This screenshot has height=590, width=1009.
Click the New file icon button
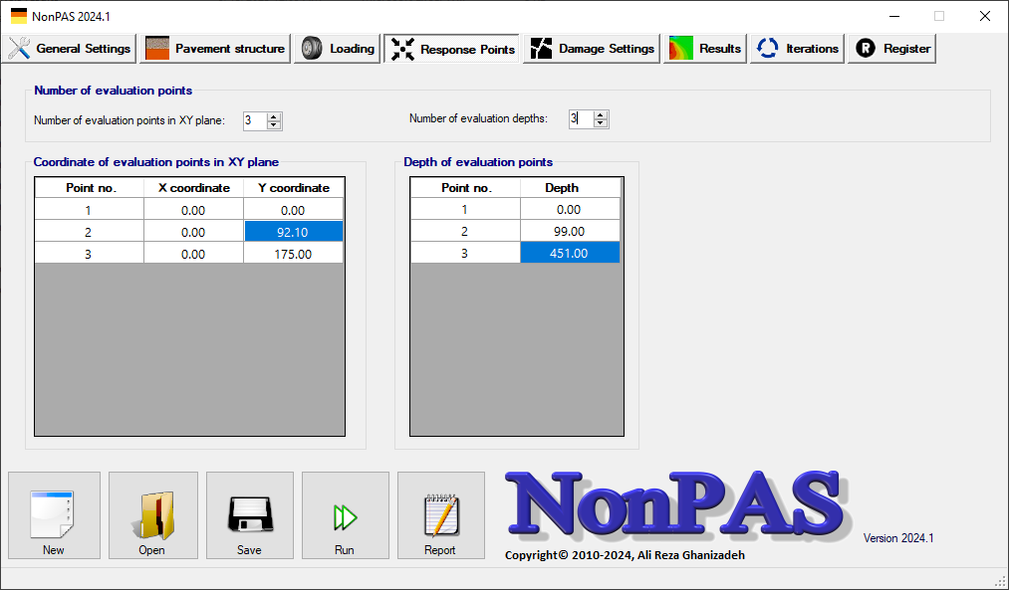pyautogui.click(x=54, y=515)
